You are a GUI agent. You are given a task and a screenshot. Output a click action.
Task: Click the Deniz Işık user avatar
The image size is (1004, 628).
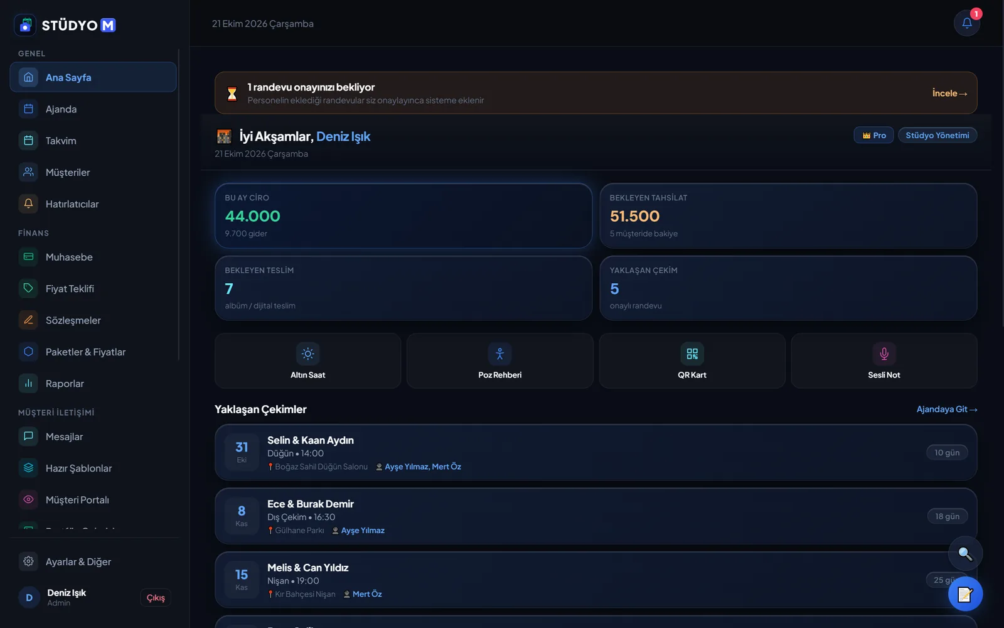pos(29,597)
